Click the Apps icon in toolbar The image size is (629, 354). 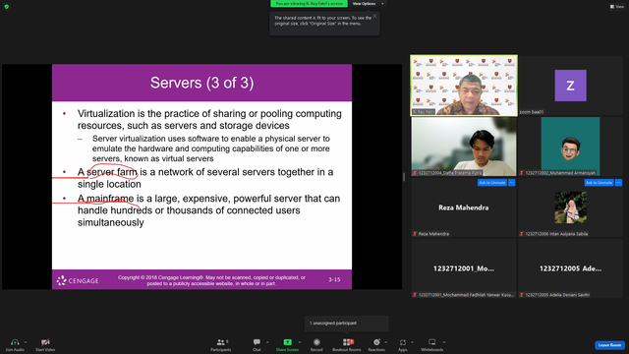click(403, 342)
